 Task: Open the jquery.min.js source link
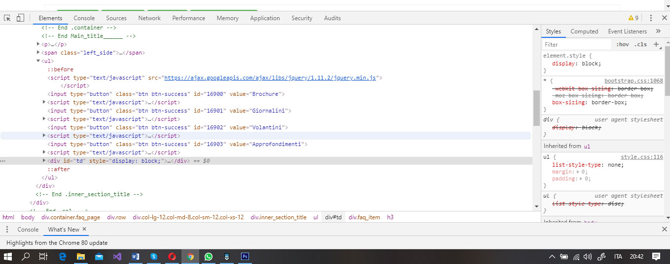coord(270,78)
